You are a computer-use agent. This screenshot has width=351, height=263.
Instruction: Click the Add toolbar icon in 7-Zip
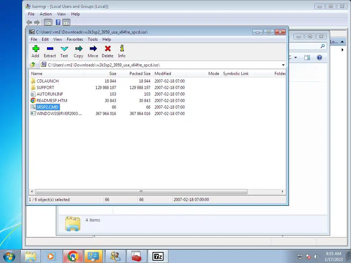[36, 49]
